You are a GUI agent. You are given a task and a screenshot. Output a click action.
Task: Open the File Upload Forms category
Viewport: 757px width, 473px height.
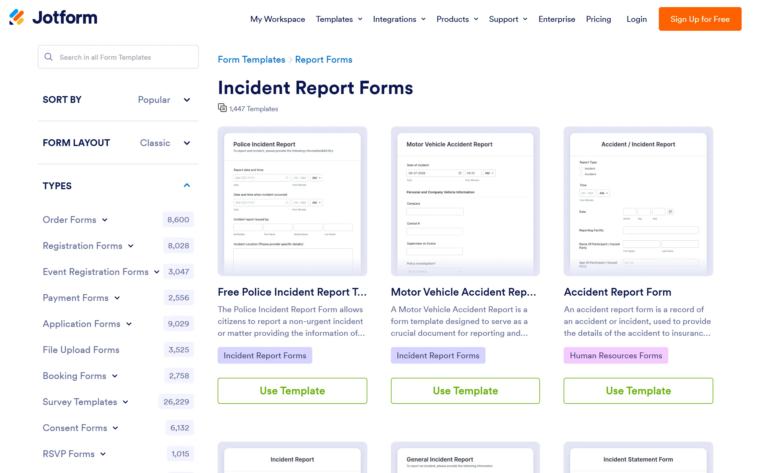tap(81, 350)
